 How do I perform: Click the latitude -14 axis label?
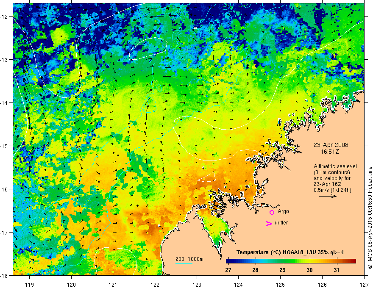tap(4, 102)
